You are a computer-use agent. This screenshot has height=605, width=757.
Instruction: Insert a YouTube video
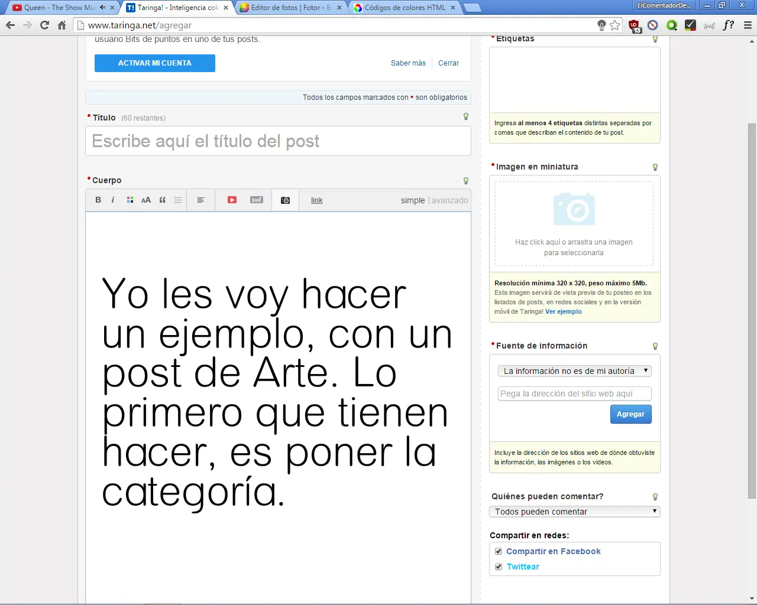point(232,200)
